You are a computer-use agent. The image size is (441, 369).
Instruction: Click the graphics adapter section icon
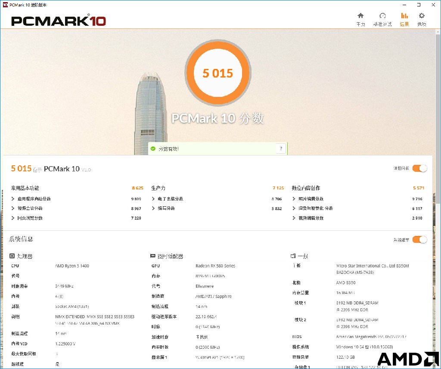pos(153,256)
